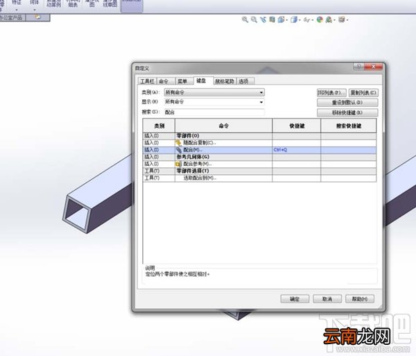The height and width of the screenshot is (356, 416).
Task: Switch to the 菜单 tab
Action: [x=184, y=81]
